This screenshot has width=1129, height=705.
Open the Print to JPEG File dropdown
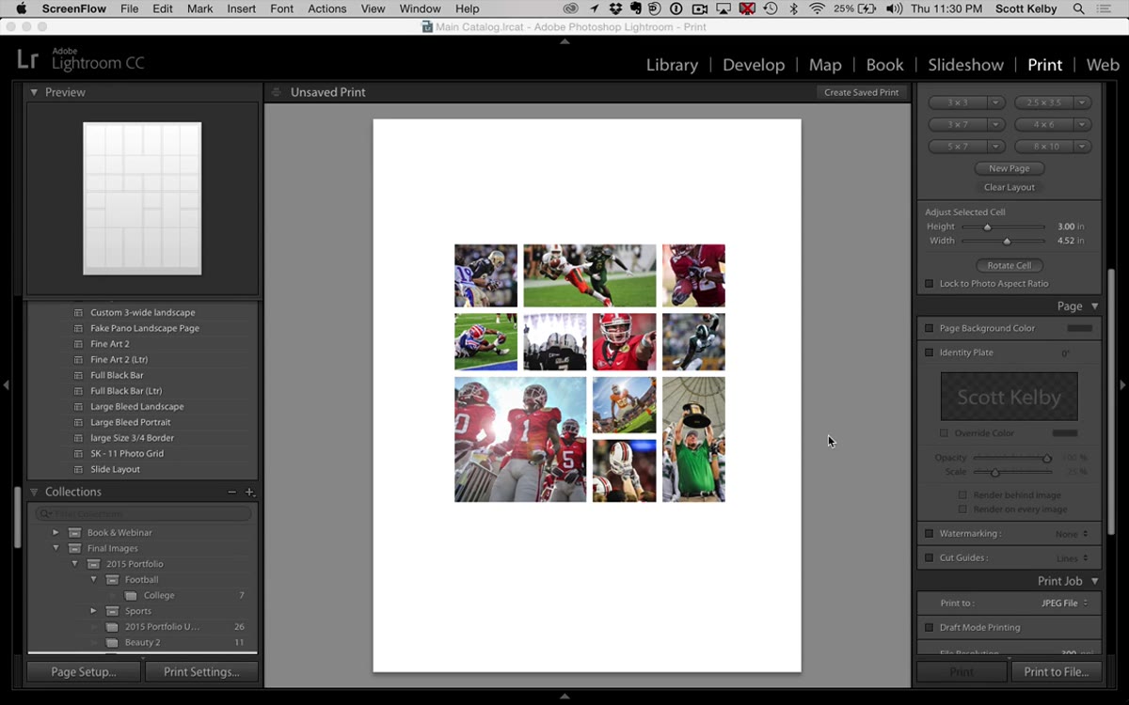click(x=1063, y=603)
